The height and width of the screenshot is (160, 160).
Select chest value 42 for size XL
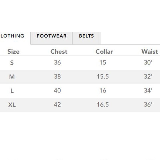[x=57, y=105]
